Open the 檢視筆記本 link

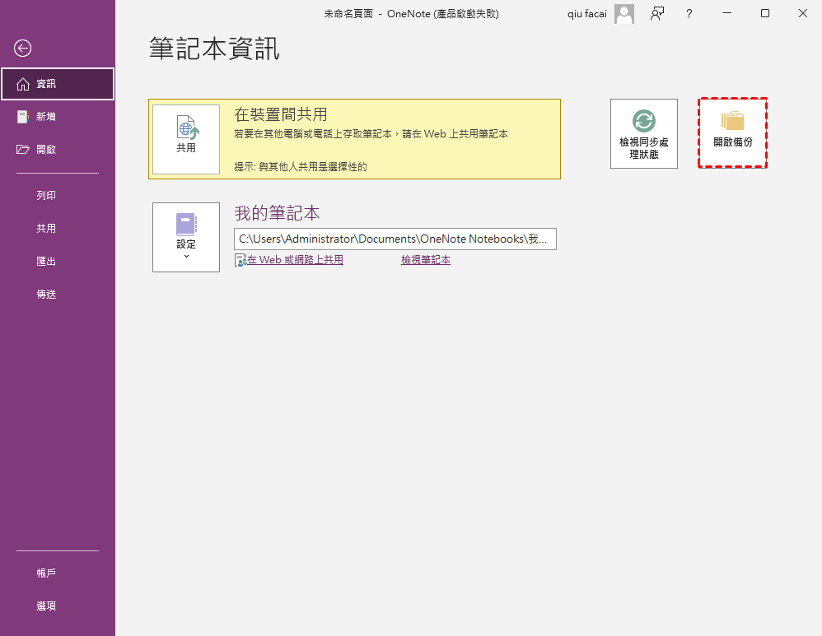click(426, 260)
